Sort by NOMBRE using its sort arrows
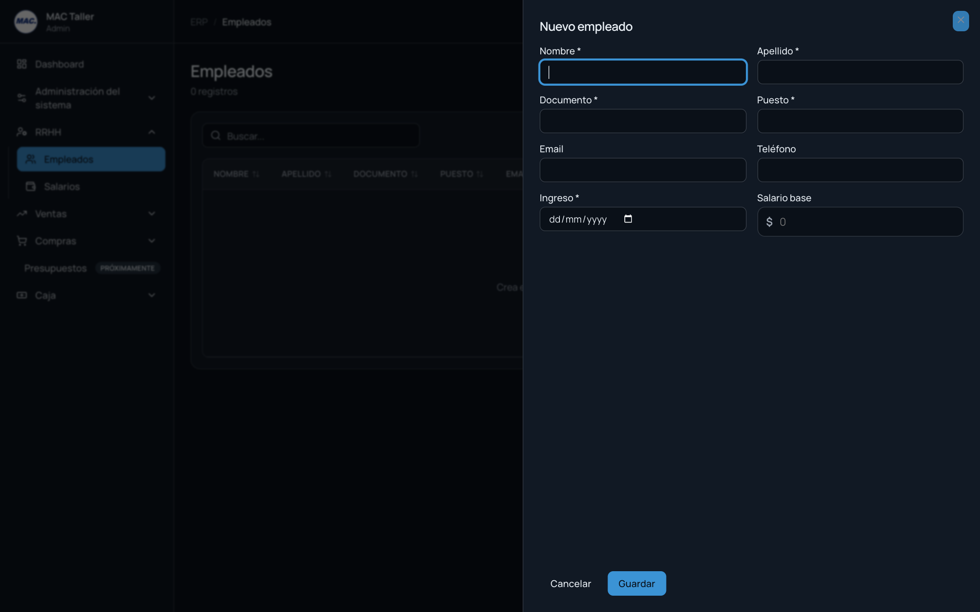The height and width of the screenshot is (612, 980). tap(256, 174)
